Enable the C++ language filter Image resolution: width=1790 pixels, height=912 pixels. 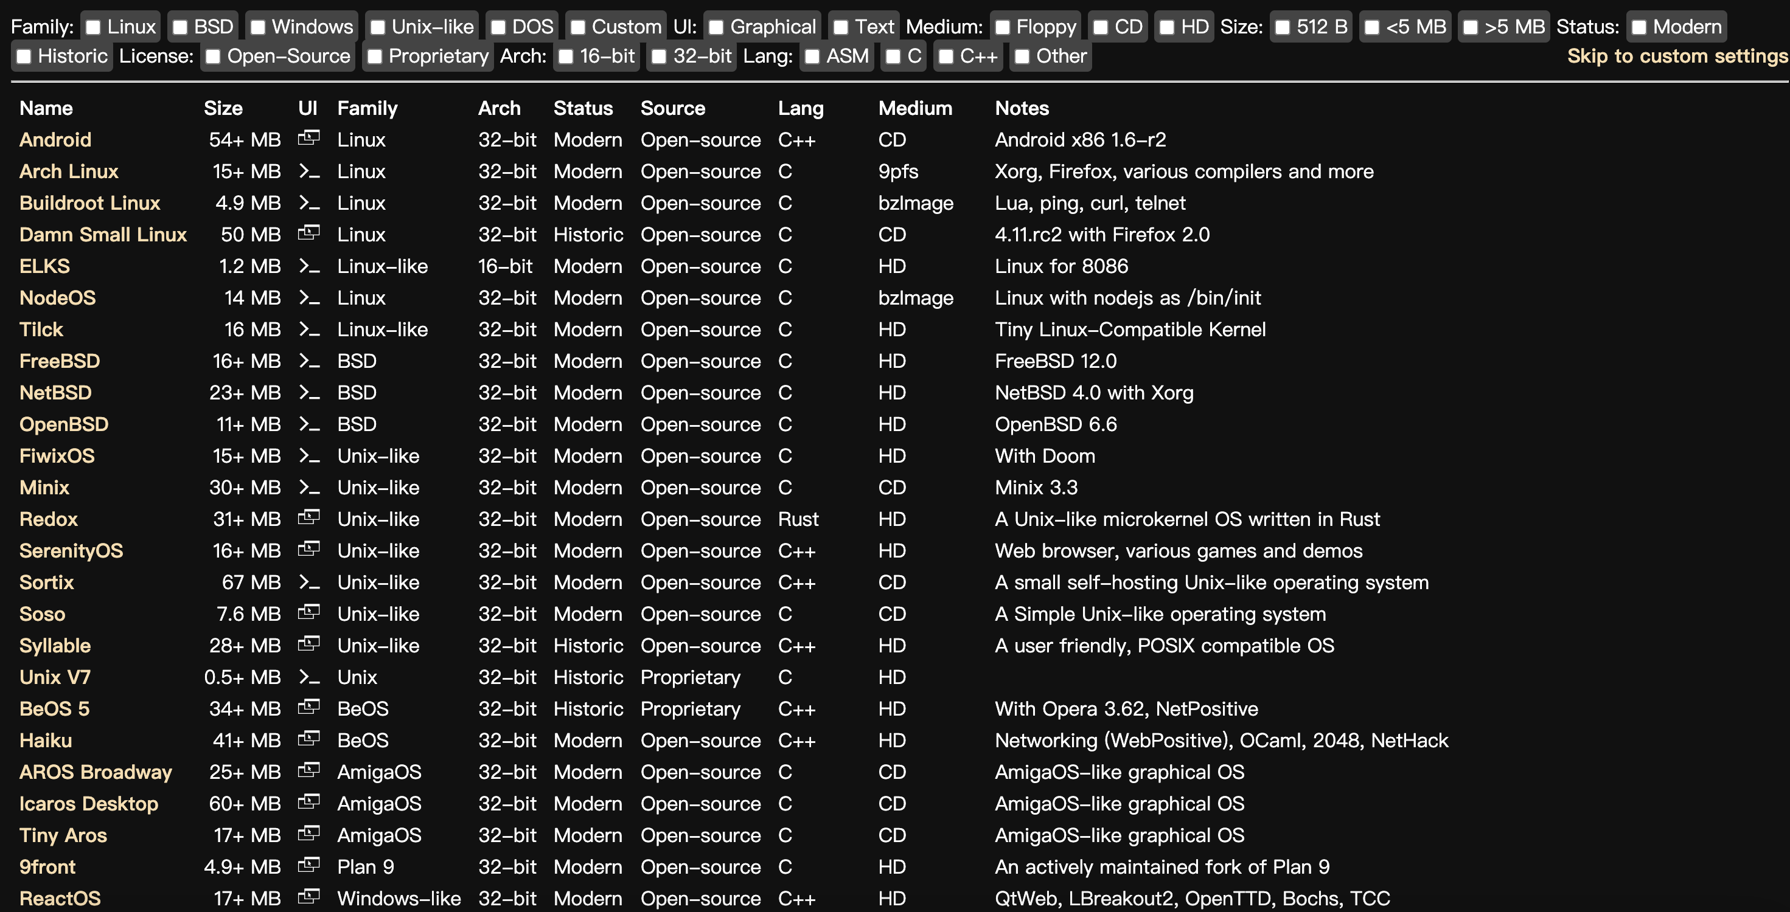[945, 57]
